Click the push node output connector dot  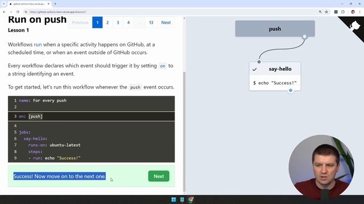(x=304, y=36)
